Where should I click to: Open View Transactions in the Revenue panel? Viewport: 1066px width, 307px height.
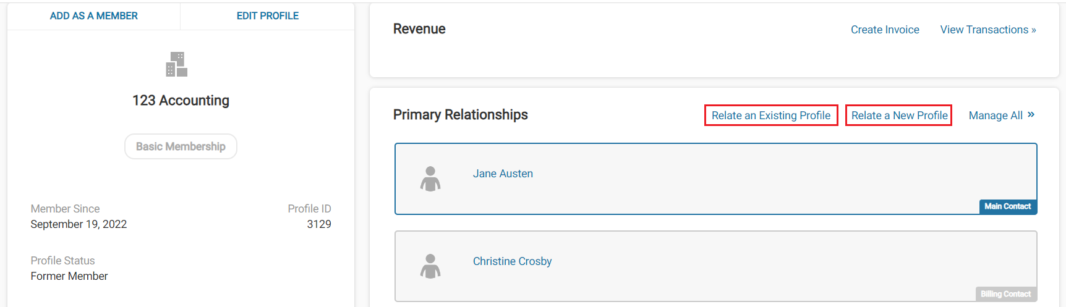click(x=988, y=30)
